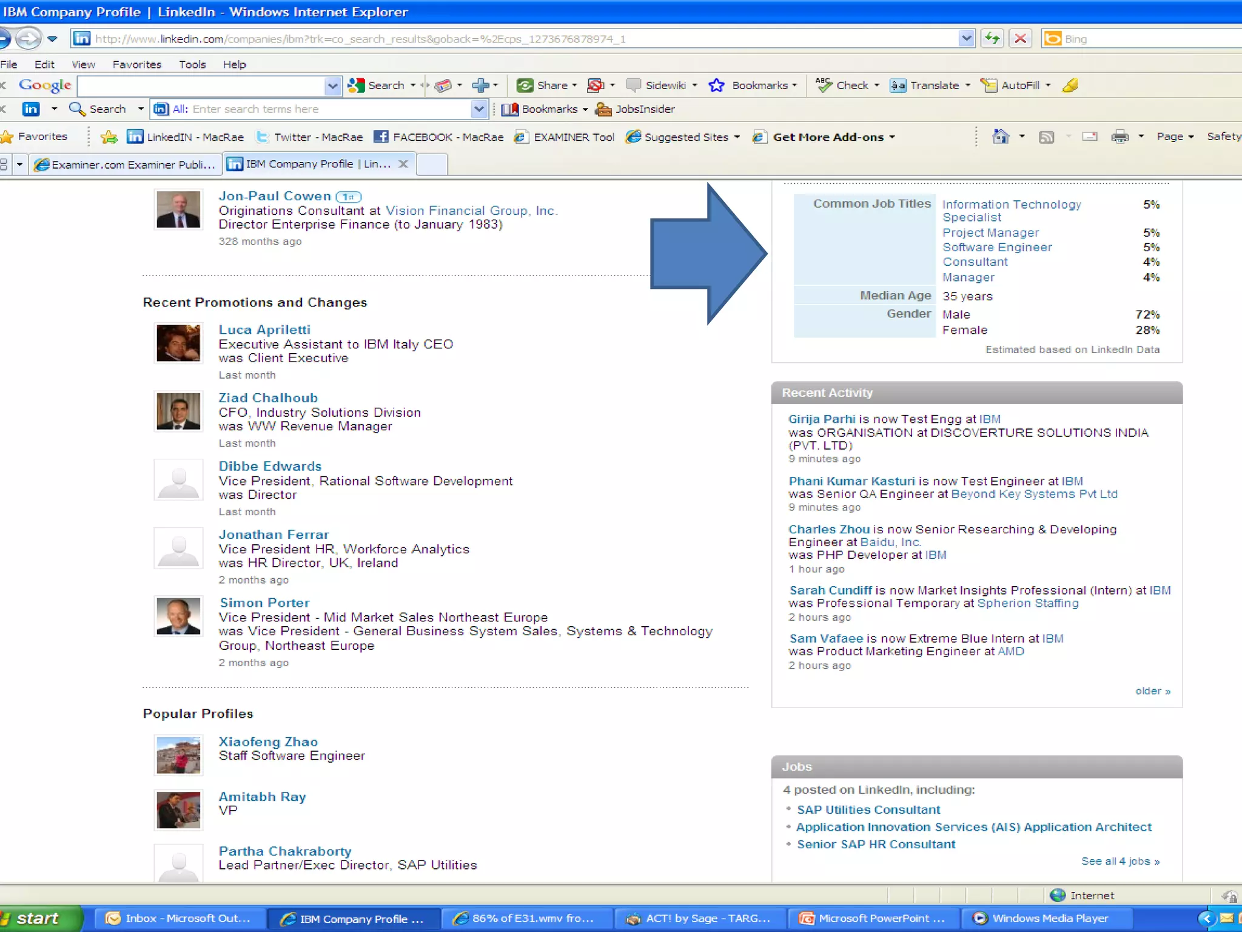Click the JobsInsider icon in LinkedIn toolbar
This screenshot has width=1242, height=932.
[x=603, y=109]
